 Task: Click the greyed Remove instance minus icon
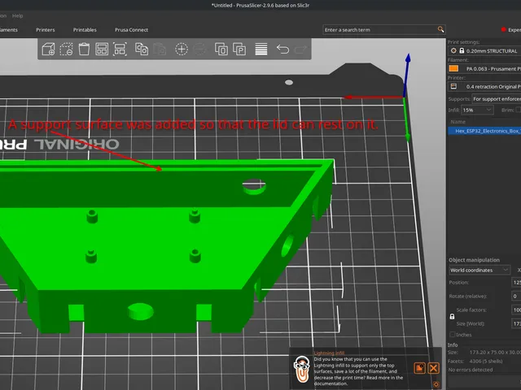click(199, 49)
